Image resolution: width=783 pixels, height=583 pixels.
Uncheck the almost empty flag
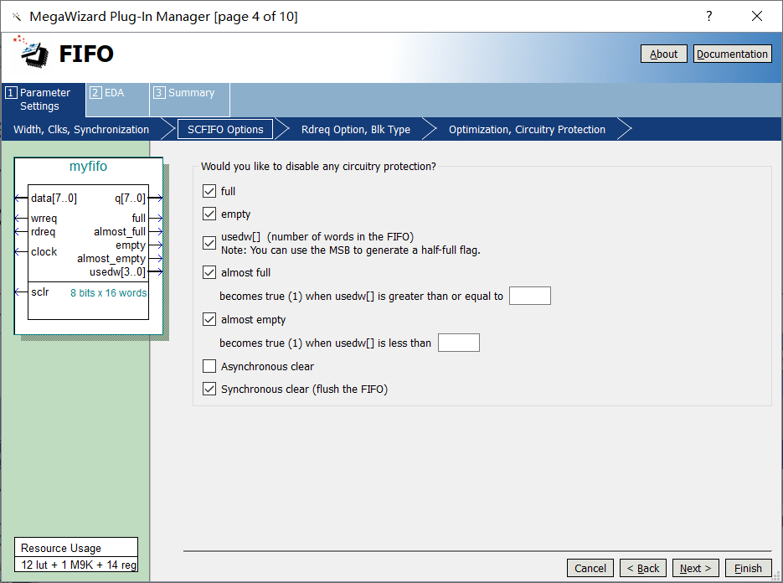tap(209, 319)
